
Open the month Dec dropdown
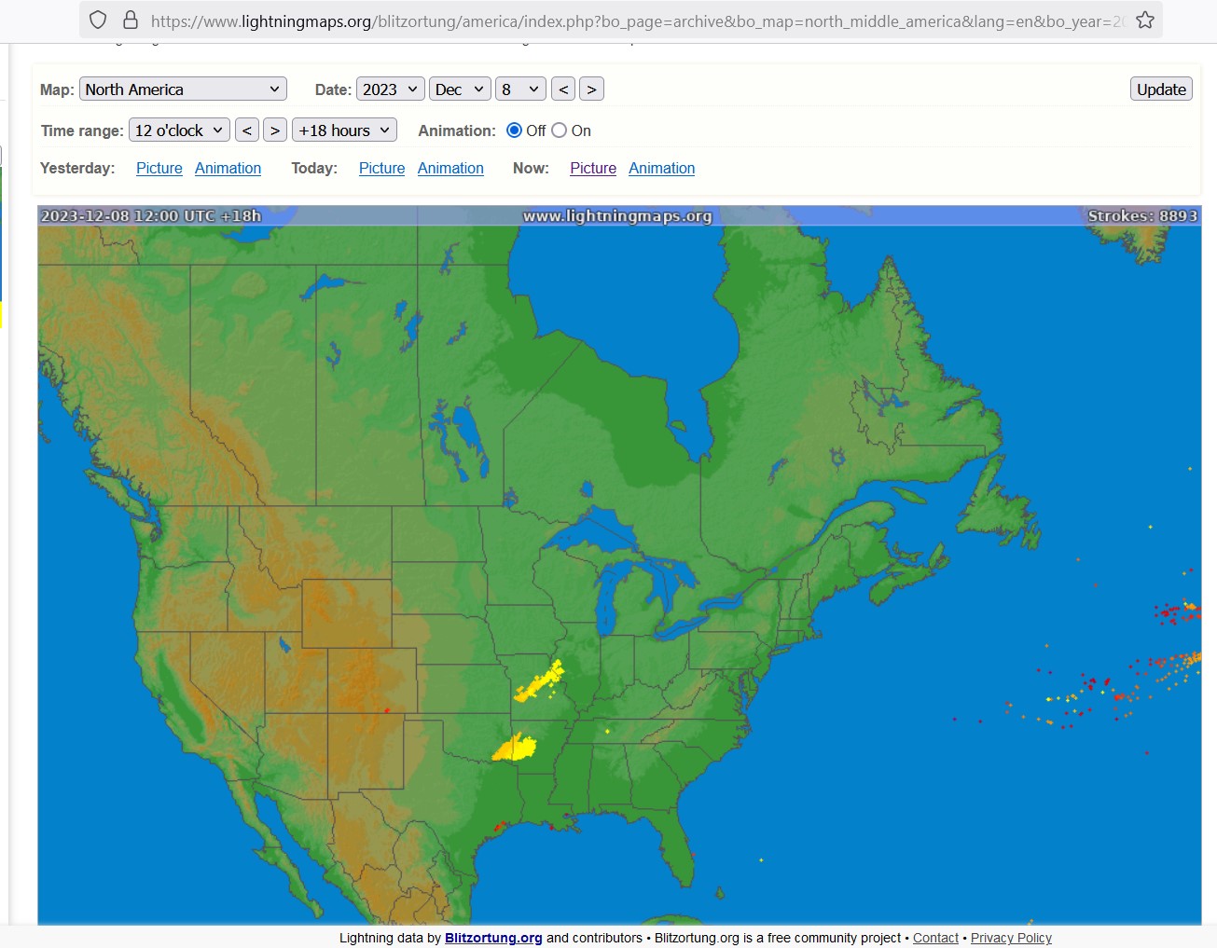coord(459,89)
